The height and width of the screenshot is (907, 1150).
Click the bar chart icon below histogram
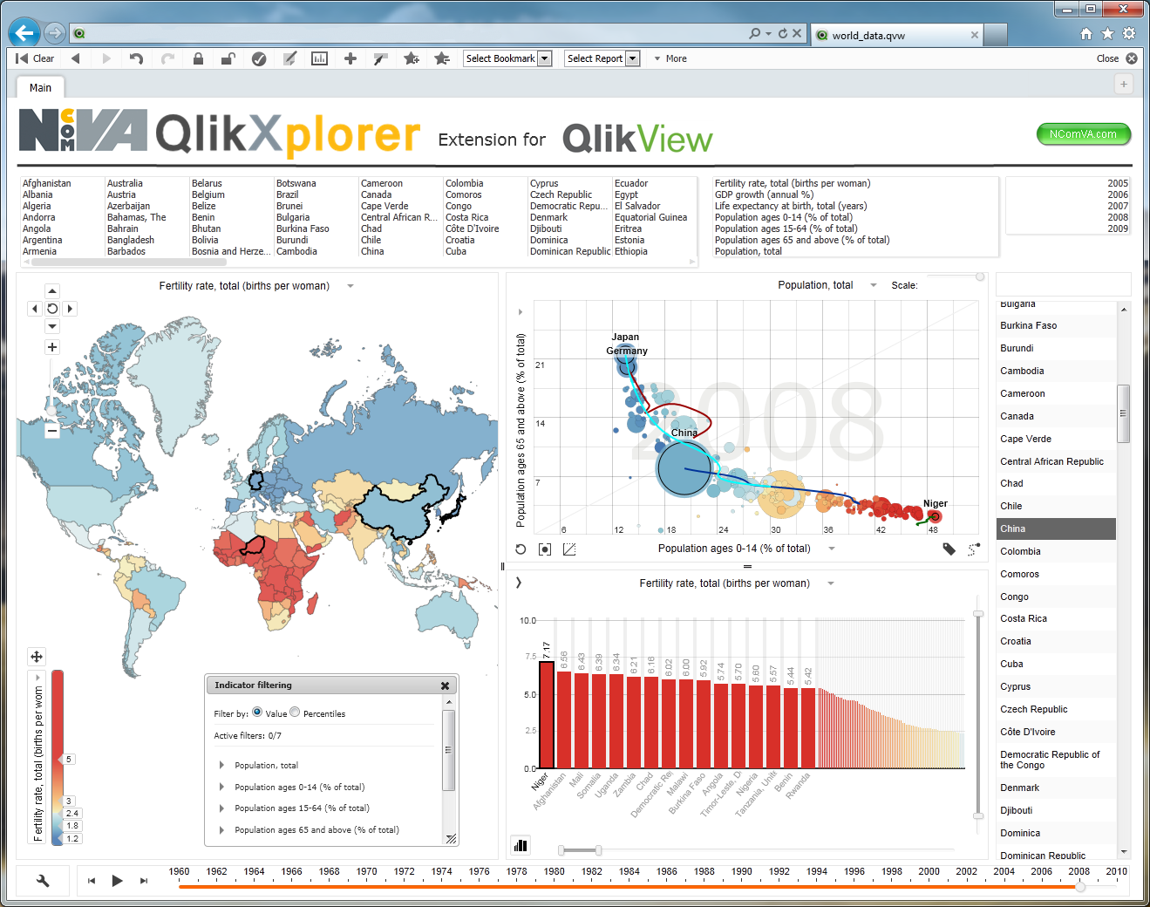coord(521,845)
